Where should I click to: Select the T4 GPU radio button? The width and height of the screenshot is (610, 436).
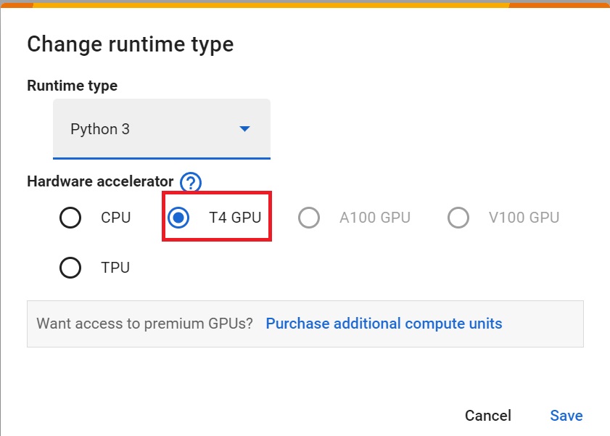point(178,217)
